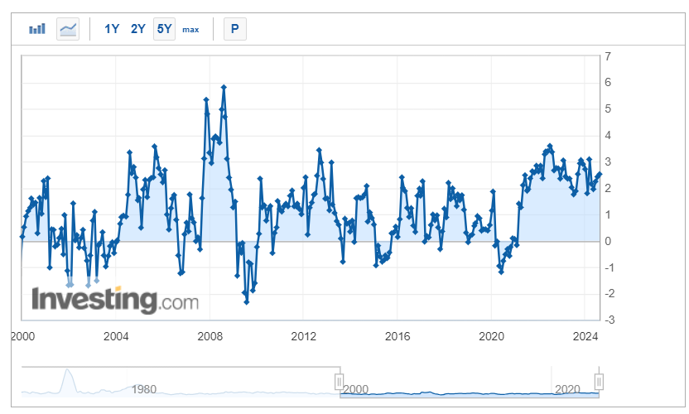
Task: Select the 2Y time range
Action: click(x=138, y=29)
